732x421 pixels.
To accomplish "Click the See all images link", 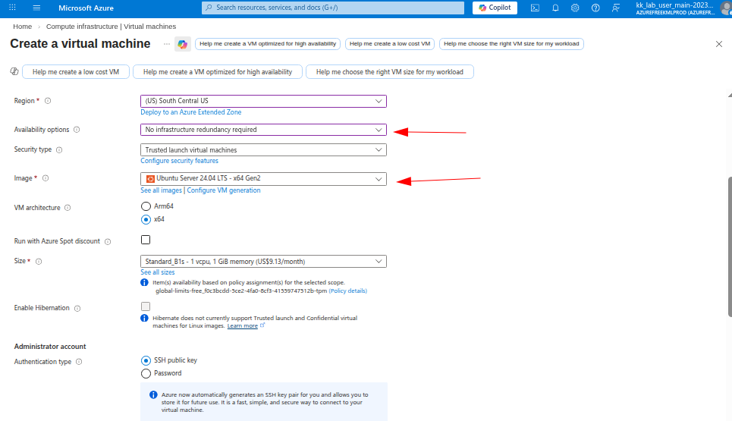I will pyautogui.click(x=161, y=190).
